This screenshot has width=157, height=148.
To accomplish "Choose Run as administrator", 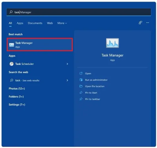I will 96,80.
